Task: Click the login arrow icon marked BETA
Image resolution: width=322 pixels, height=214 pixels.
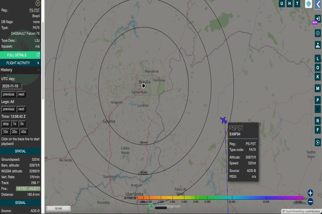Action: click(318, 19)
